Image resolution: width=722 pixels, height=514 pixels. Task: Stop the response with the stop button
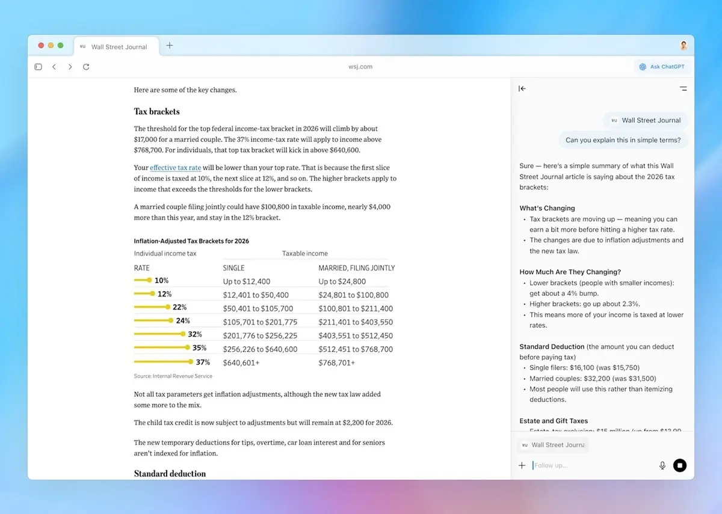[x=680, y=465]
